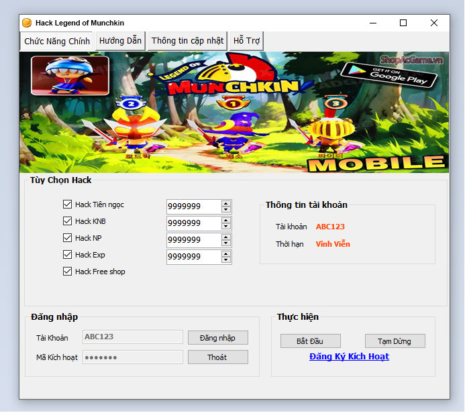Open the Thông tin cập nhật tab
The height and width of the screenshot is (413, 465).
187,41
